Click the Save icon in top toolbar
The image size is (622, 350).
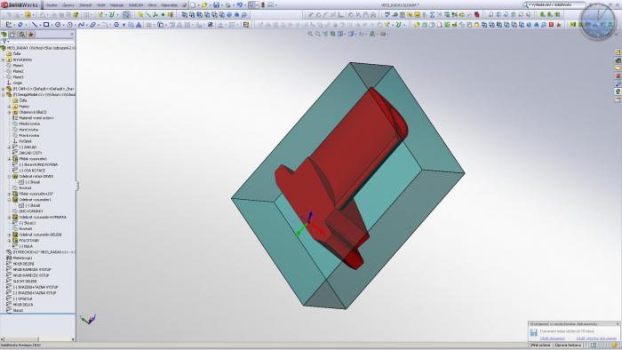tap(216, 5)
